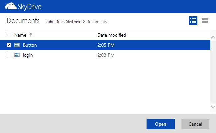216x133 pixels.
Task: Uncheck the Button file checkbox
Action: point(9,45)
